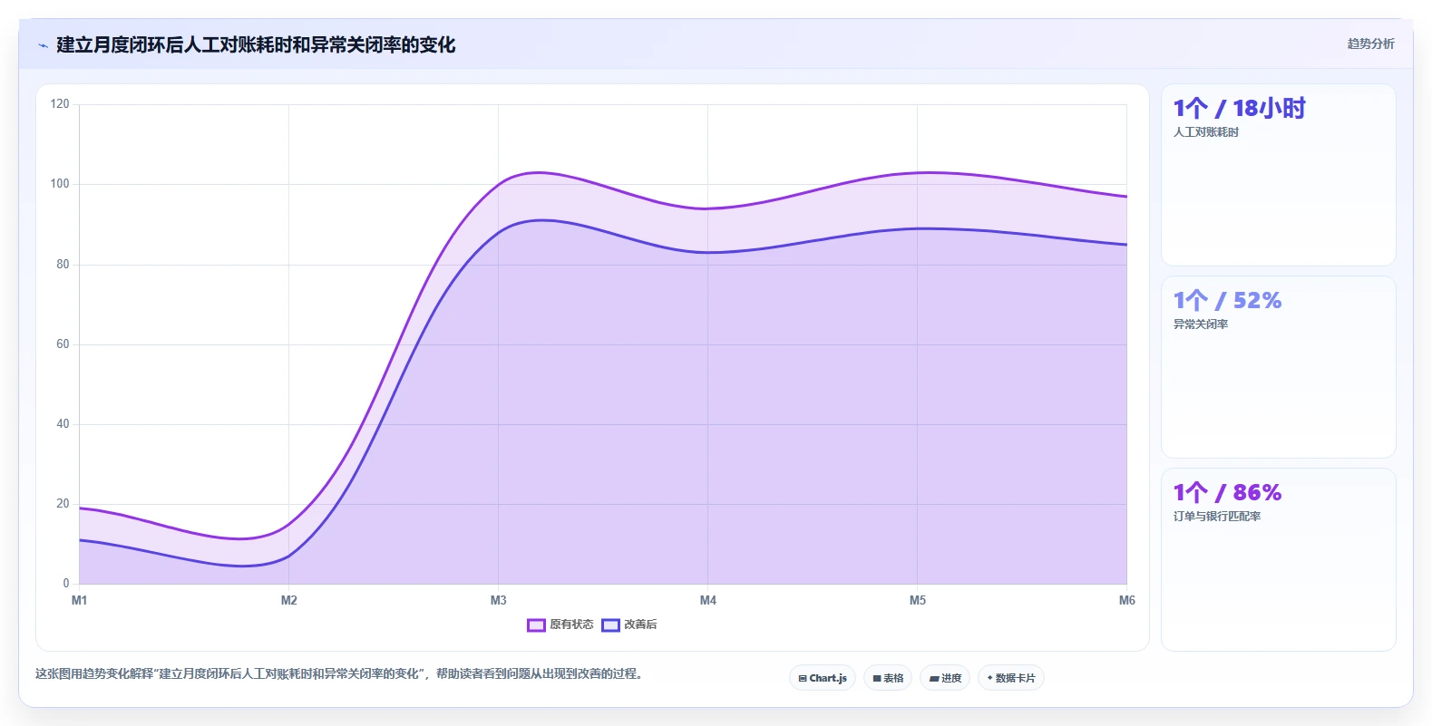Click the M5 x-axis label

[918, 600]
